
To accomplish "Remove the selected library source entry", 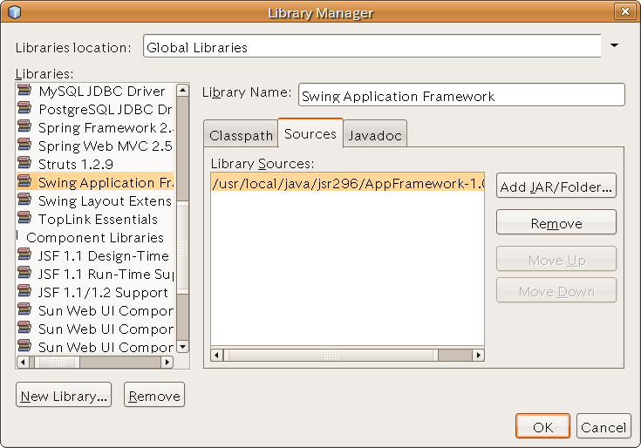I will [556, 223].
